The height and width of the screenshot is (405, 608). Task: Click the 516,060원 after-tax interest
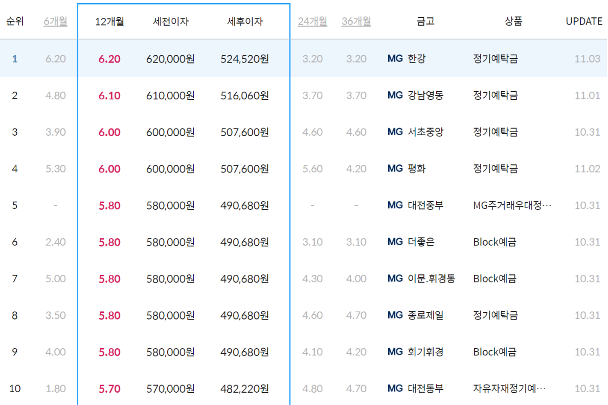[244, 96]
